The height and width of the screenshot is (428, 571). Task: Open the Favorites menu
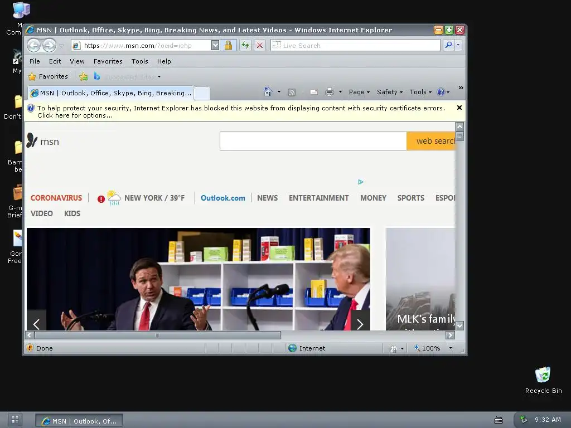click(108, 61)
